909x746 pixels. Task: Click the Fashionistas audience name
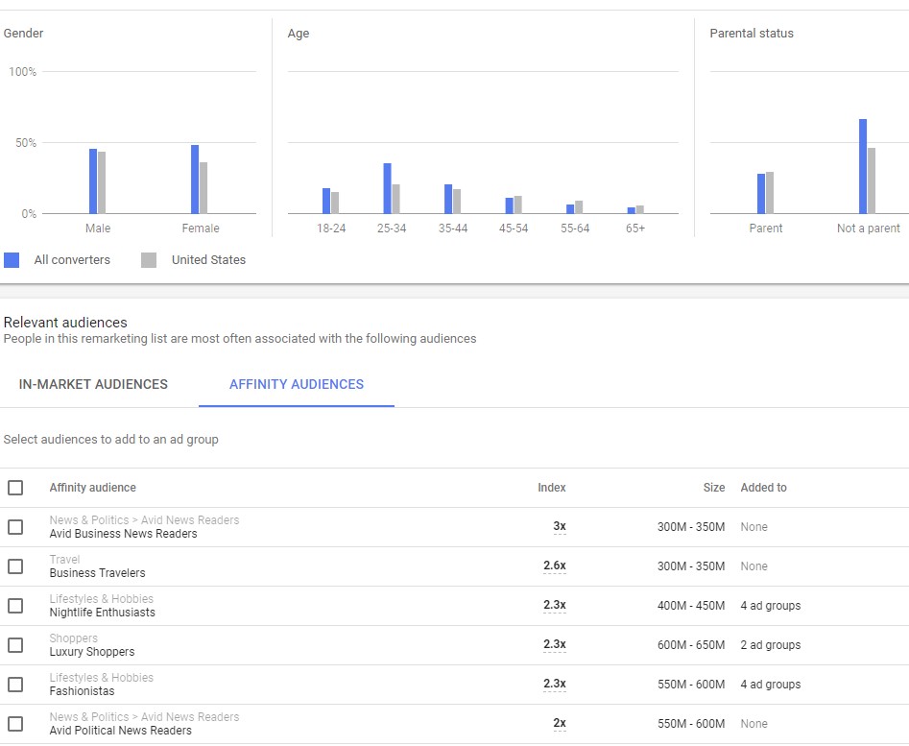[x=82, y=691]
